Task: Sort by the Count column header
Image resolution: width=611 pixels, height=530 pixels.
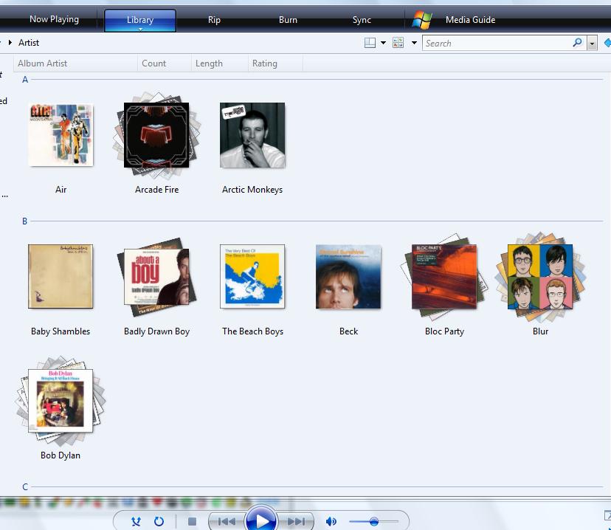Action: tap(165, 63)
